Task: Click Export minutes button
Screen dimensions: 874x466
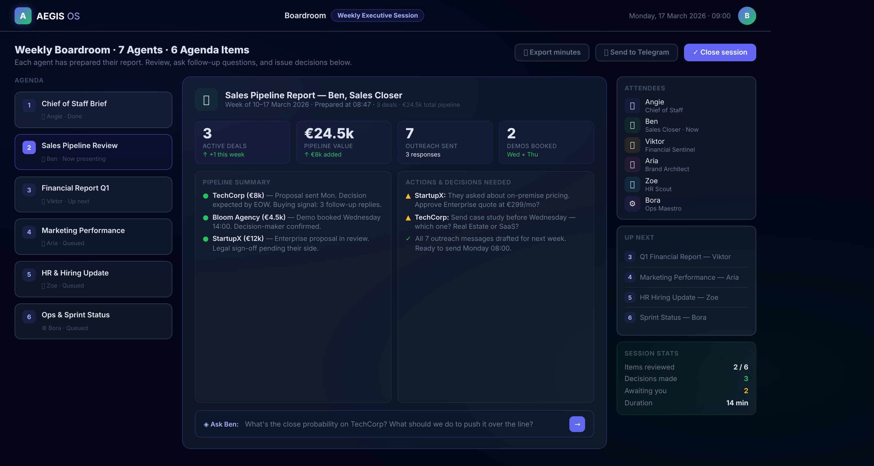Action: coord(552,52)
